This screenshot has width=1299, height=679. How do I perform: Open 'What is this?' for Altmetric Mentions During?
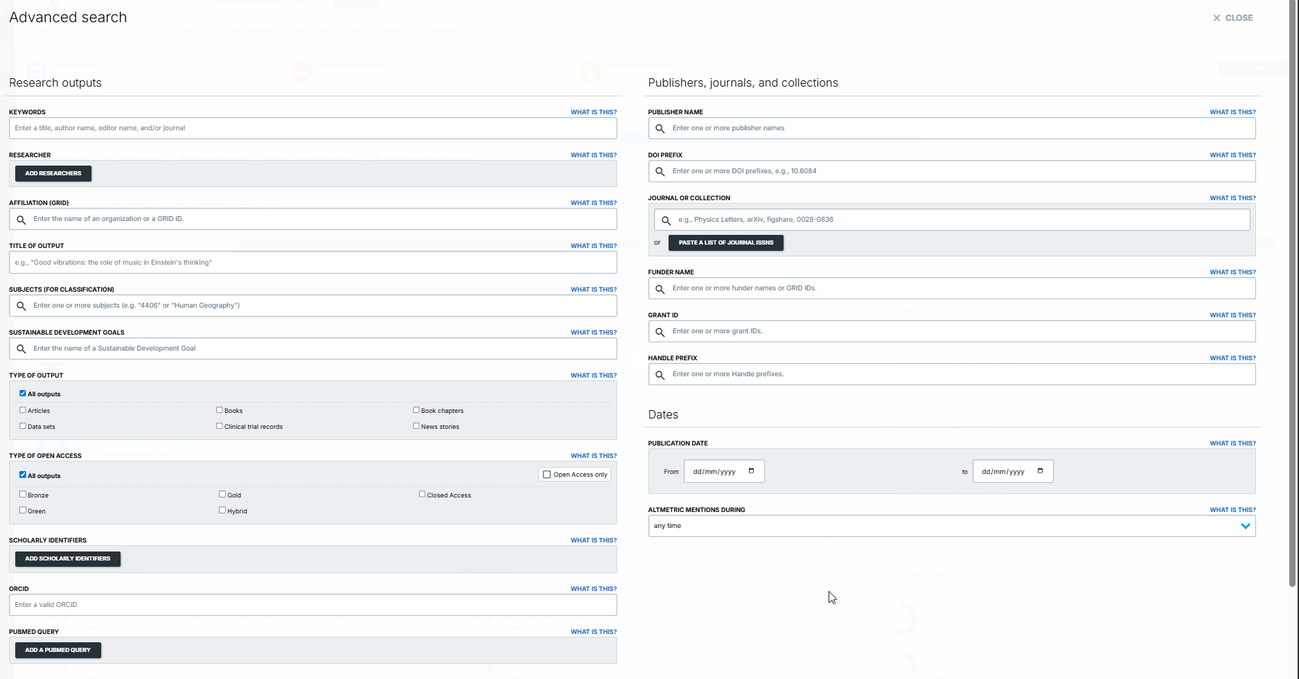pos(1232,510)
